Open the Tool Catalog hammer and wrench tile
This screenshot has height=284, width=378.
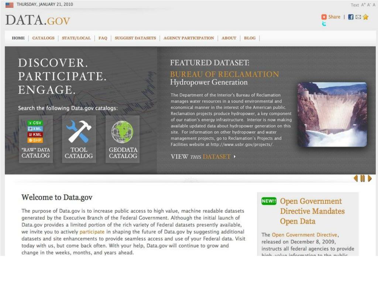click(79, 139)
